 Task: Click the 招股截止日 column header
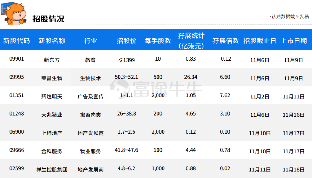[260, 41]
